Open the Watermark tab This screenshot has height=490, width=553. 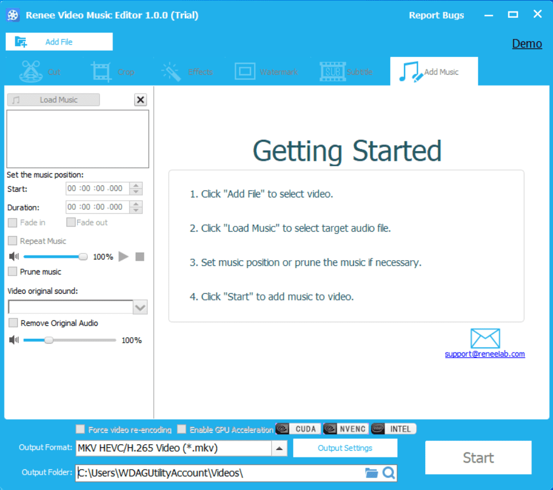point(267,71)
